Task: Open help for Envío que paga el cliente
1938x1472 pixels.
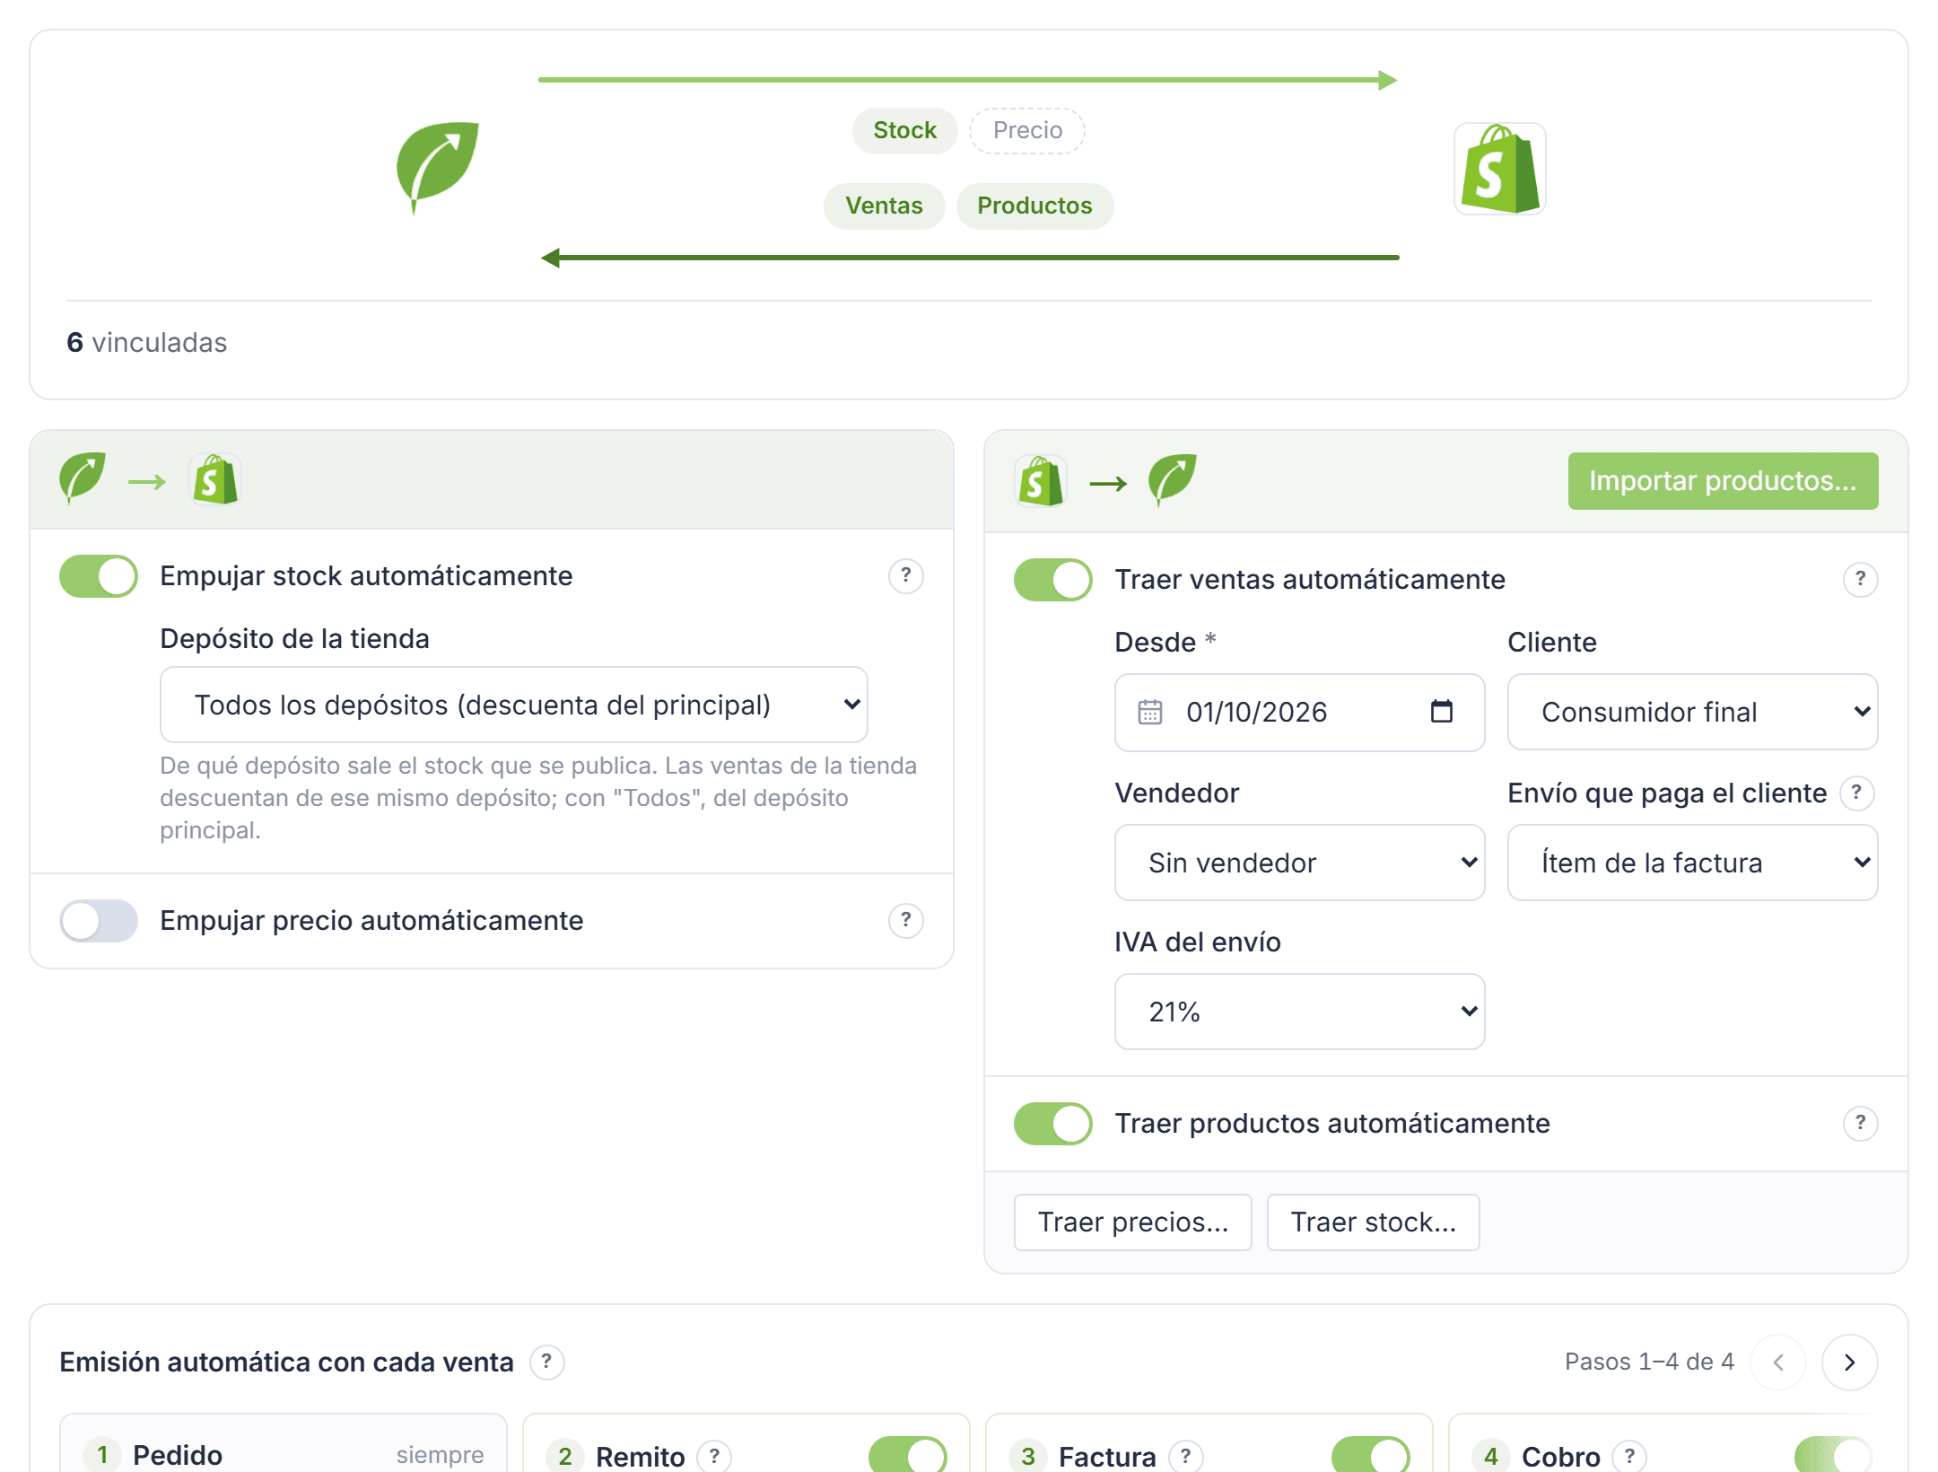Action: [x=1856, y=793]
